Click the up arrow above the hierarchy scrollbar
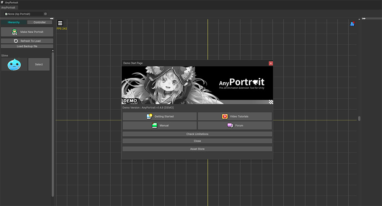 pos(53,51)
